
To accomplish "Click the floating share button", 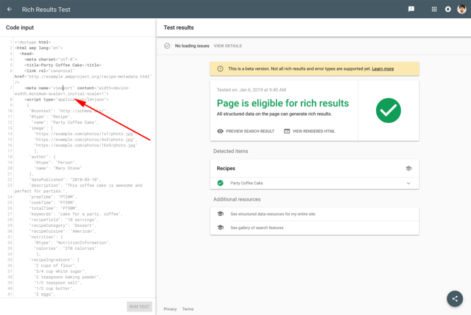I will [x=454, y=298].
